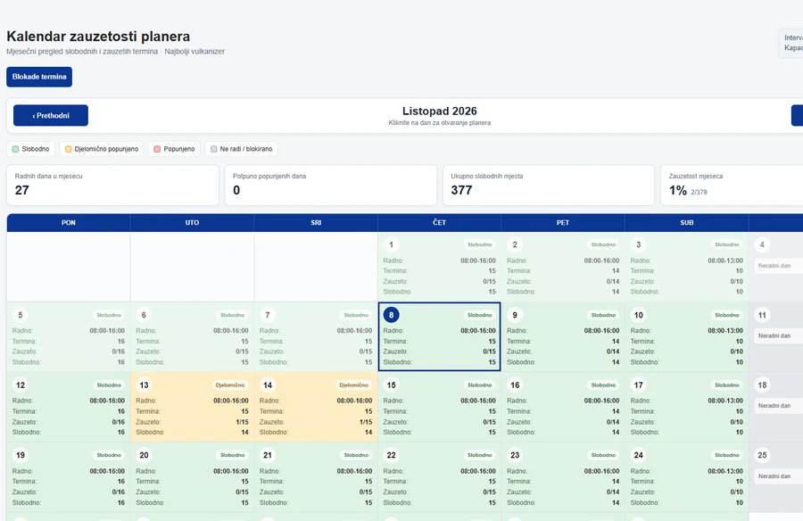803x521 pixels.
Task: Click the ČET column header
Action: 439,223
